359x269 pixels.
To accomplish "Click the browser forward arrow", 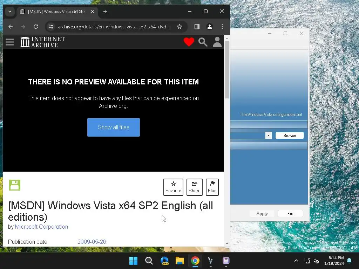I will pos(23,27).
